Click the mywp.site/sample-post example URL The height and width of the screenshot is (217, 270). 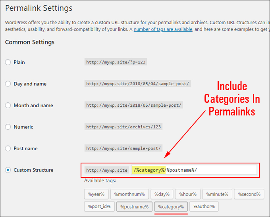(123, 148)
